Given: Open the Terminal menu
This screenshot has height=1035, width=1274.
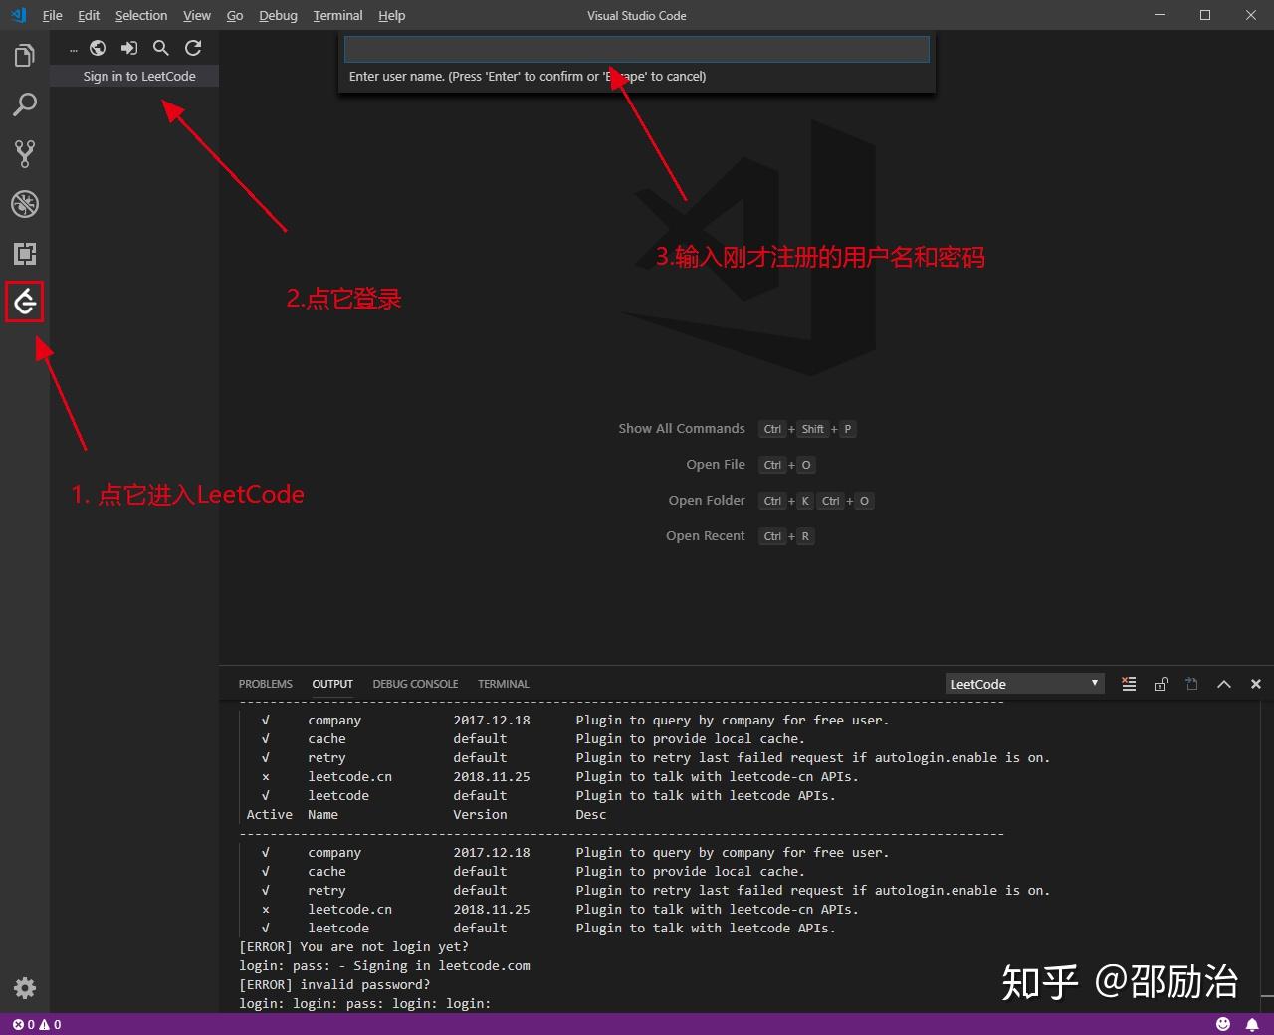Looking at the screenshot, I should [x=337, y=15].
